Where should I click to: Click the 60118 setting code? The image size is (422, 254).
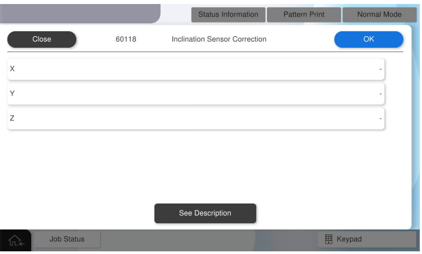pos(126,39)
